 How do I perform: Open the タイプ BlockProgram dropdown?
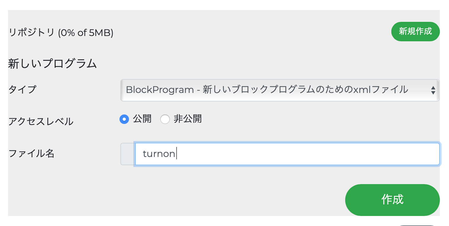(280, 90)
